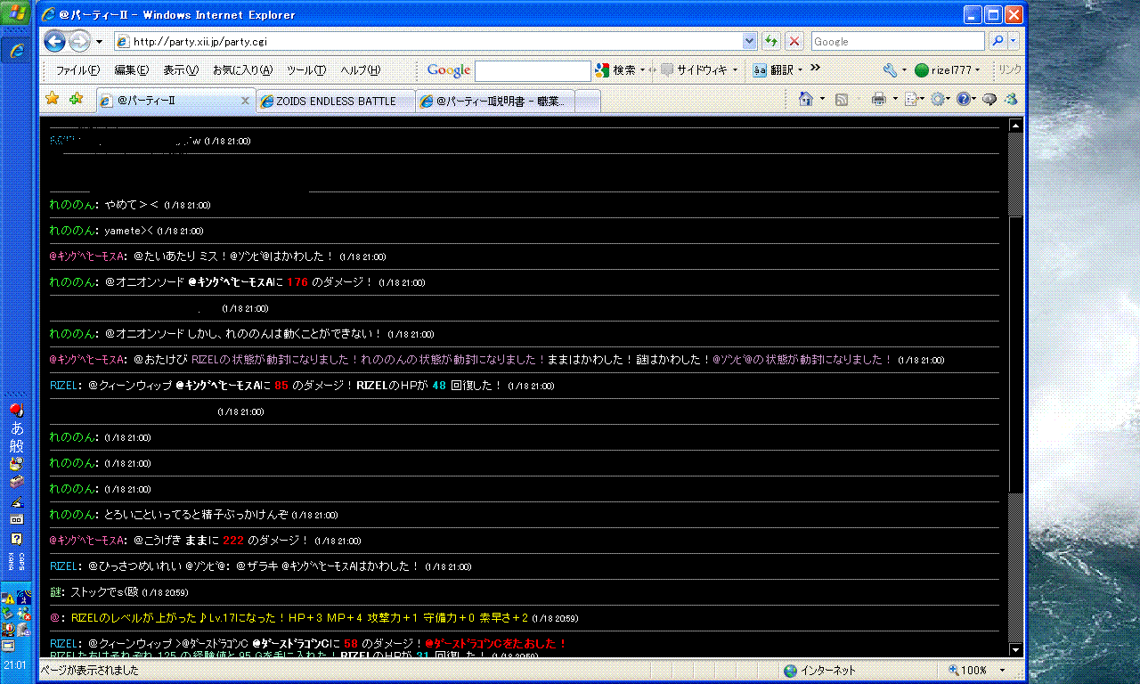Open the ファイル(F) menu

(x=77, y=70)
